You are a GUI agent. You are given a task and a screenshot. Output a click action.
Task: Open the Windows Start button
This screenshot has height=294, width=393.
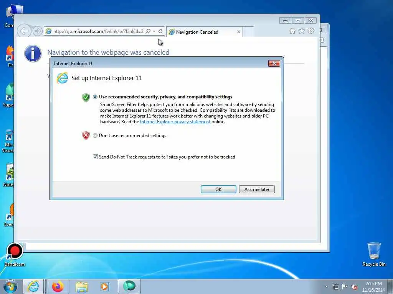pos(10,286)
